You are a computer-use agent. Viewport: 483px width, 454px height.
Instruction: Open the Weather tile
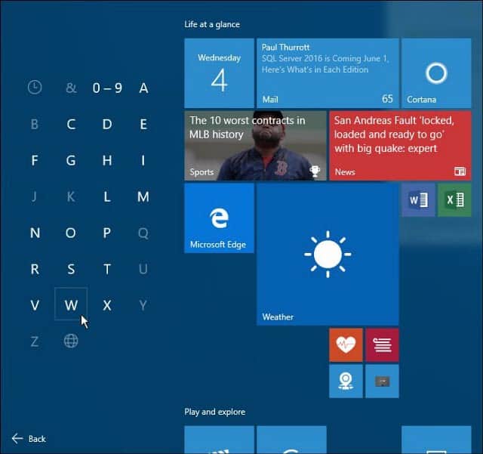pyautogui.click(x=328, y=255)
